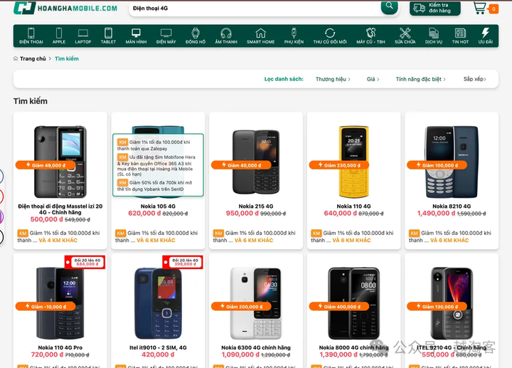Image resolution: width=512 pixels, height=368 pixels.
Task: Click the Giảm 230,000 đ discount badge
Action: click(339, 165)
